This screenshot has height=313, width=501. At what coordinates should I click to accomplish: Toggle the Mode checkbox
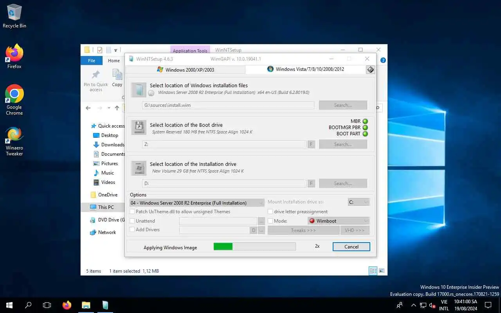pyautogui.click(x=270, y=221)
